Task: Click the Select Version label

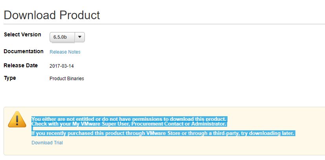Action: tap(22, 34)
